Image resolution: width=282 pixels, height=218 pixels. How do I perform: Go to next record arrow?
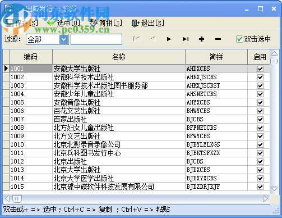pyautogui.click(x=169, y=39)
